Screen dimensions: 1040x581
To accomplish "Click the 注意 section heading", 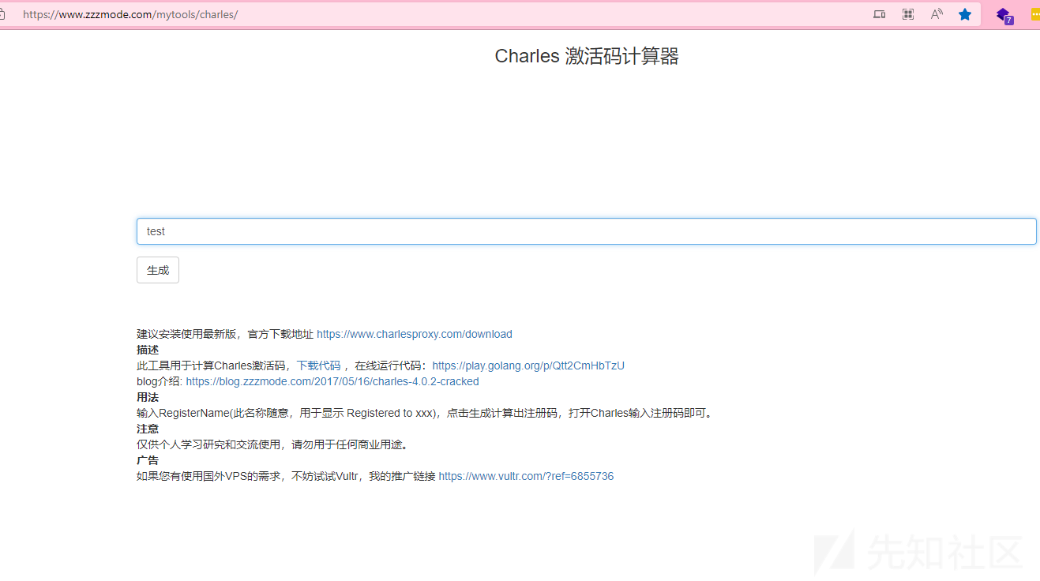I will (x=148, y=429).
